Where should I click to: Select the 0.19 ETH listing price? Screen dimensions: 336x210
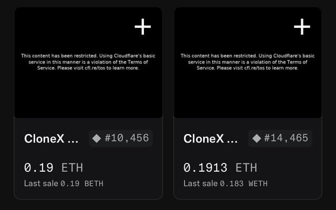click(54, 168)
